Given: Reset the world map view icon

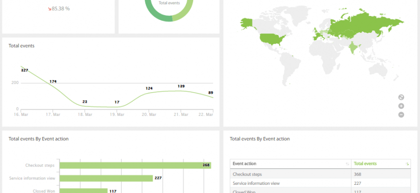Looking at the screenshot, I should point(401,97).
